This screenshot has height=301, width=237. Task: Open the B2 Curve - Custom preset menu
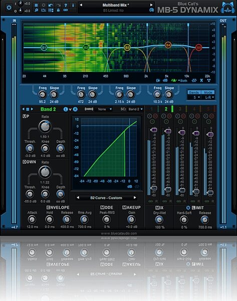click(106, 198)
